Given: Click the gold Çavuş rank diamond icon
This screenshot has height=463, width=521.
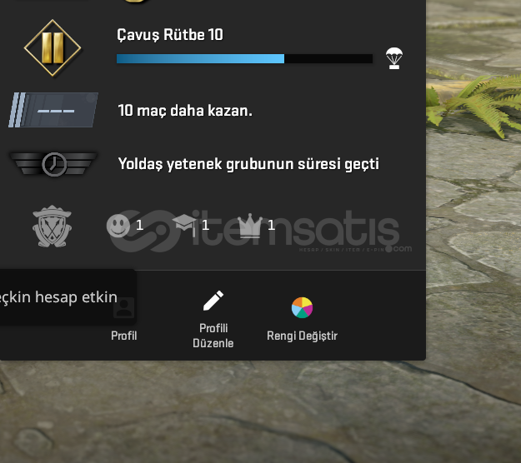Looking at the screenshot, I should click(53, 48).
